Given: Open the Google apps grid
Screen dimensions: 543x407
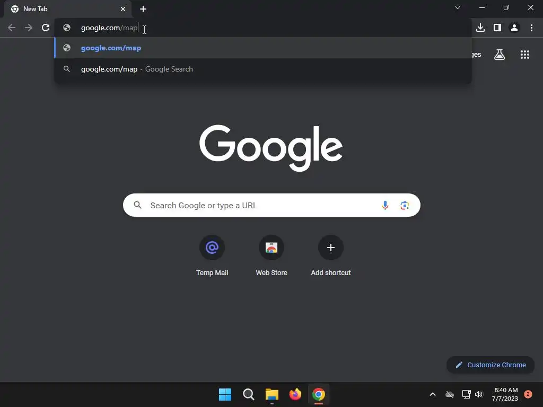Looking at the screenshot, I should [525, 55].
